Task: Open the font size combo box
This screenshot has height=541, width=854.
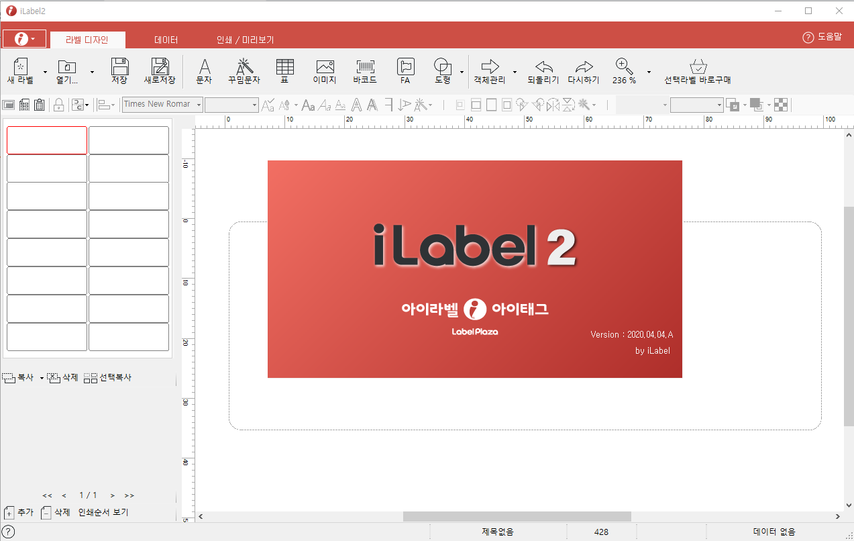Action: click(231, 104)
